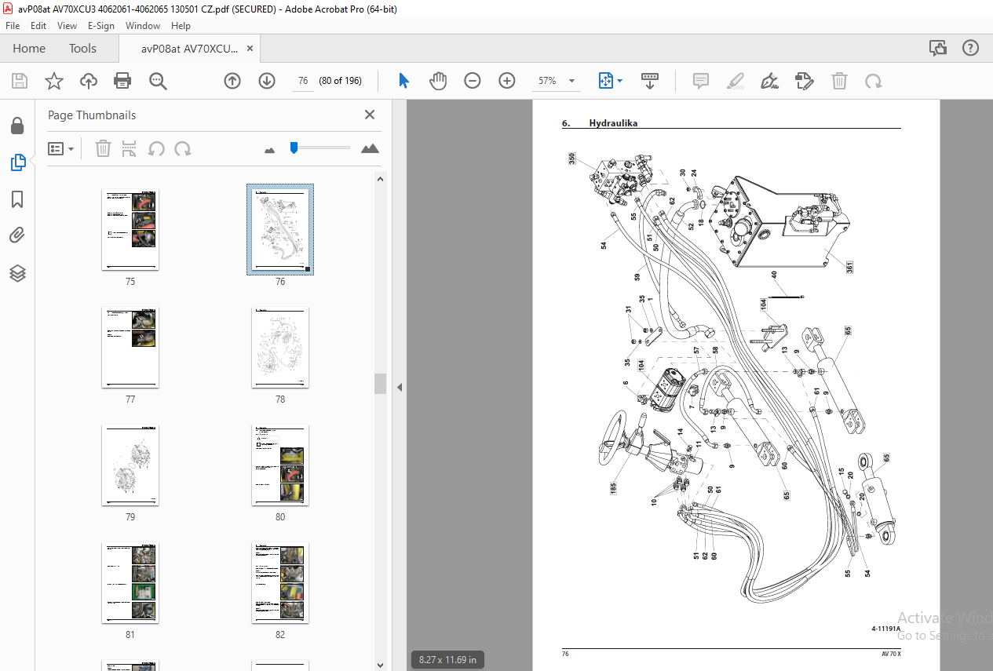Select page 82 thumbnail
This screenshot has width=993, height=671.
280,582
